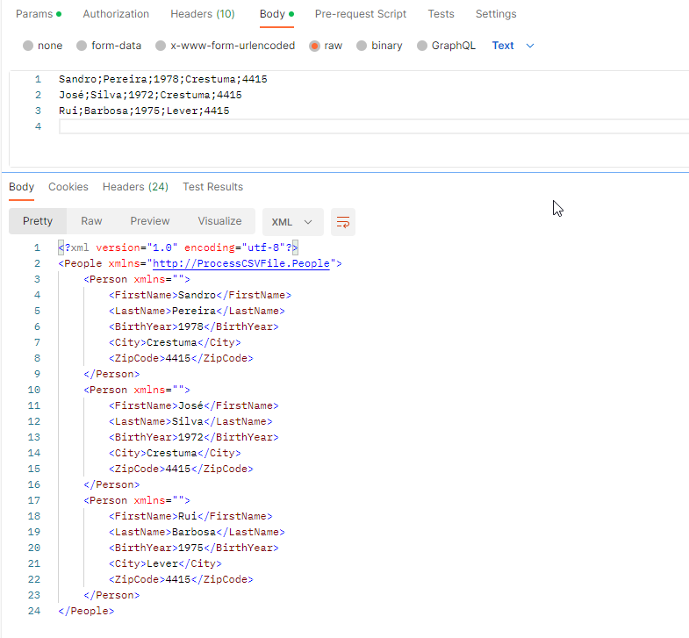Select GraphQL body type
689x638 pixels.
(423, 46)
